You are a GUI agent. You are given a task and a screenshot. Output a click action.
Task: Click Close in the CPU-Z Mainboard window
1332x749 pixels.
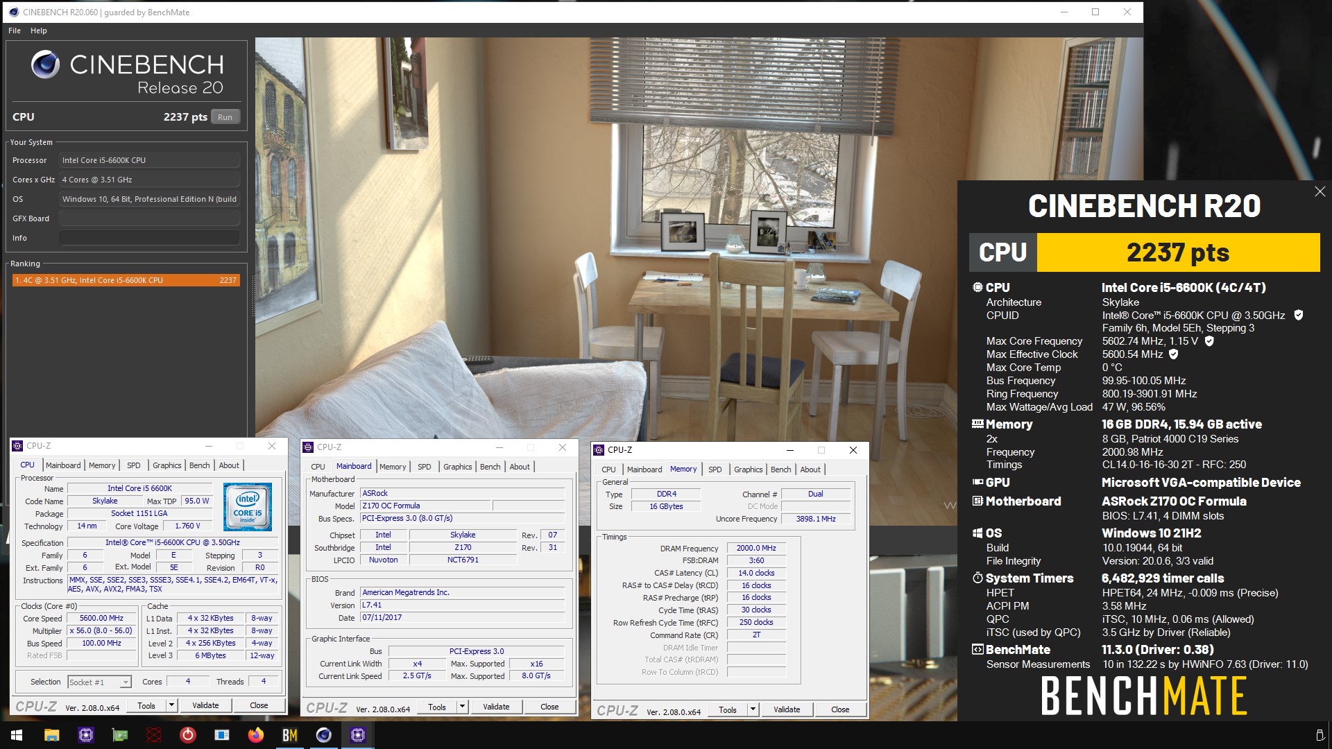549,707
